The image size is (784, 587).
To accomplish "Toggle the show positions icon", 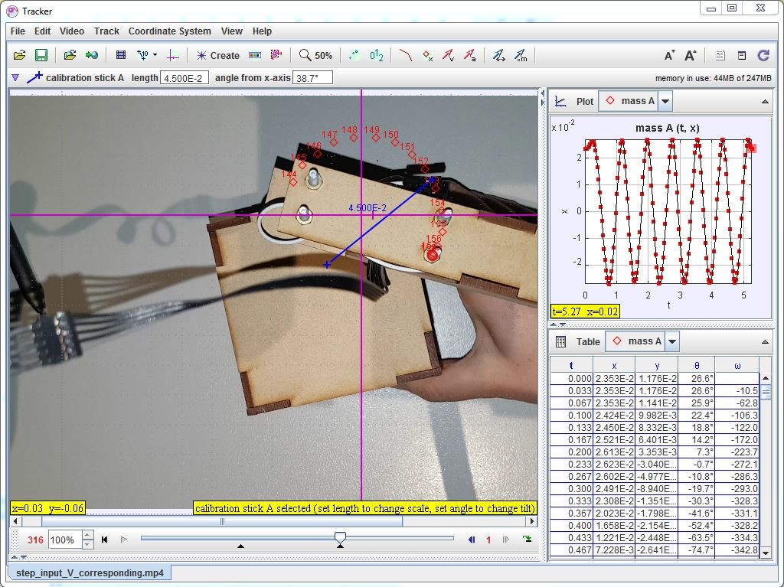I will (x=427, y=56).
